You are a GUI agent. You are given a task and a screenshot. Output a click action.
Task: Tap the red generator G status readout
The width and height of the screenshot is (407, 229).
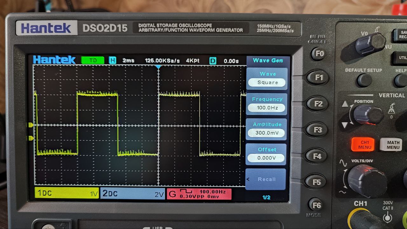(x=199, y=194)
